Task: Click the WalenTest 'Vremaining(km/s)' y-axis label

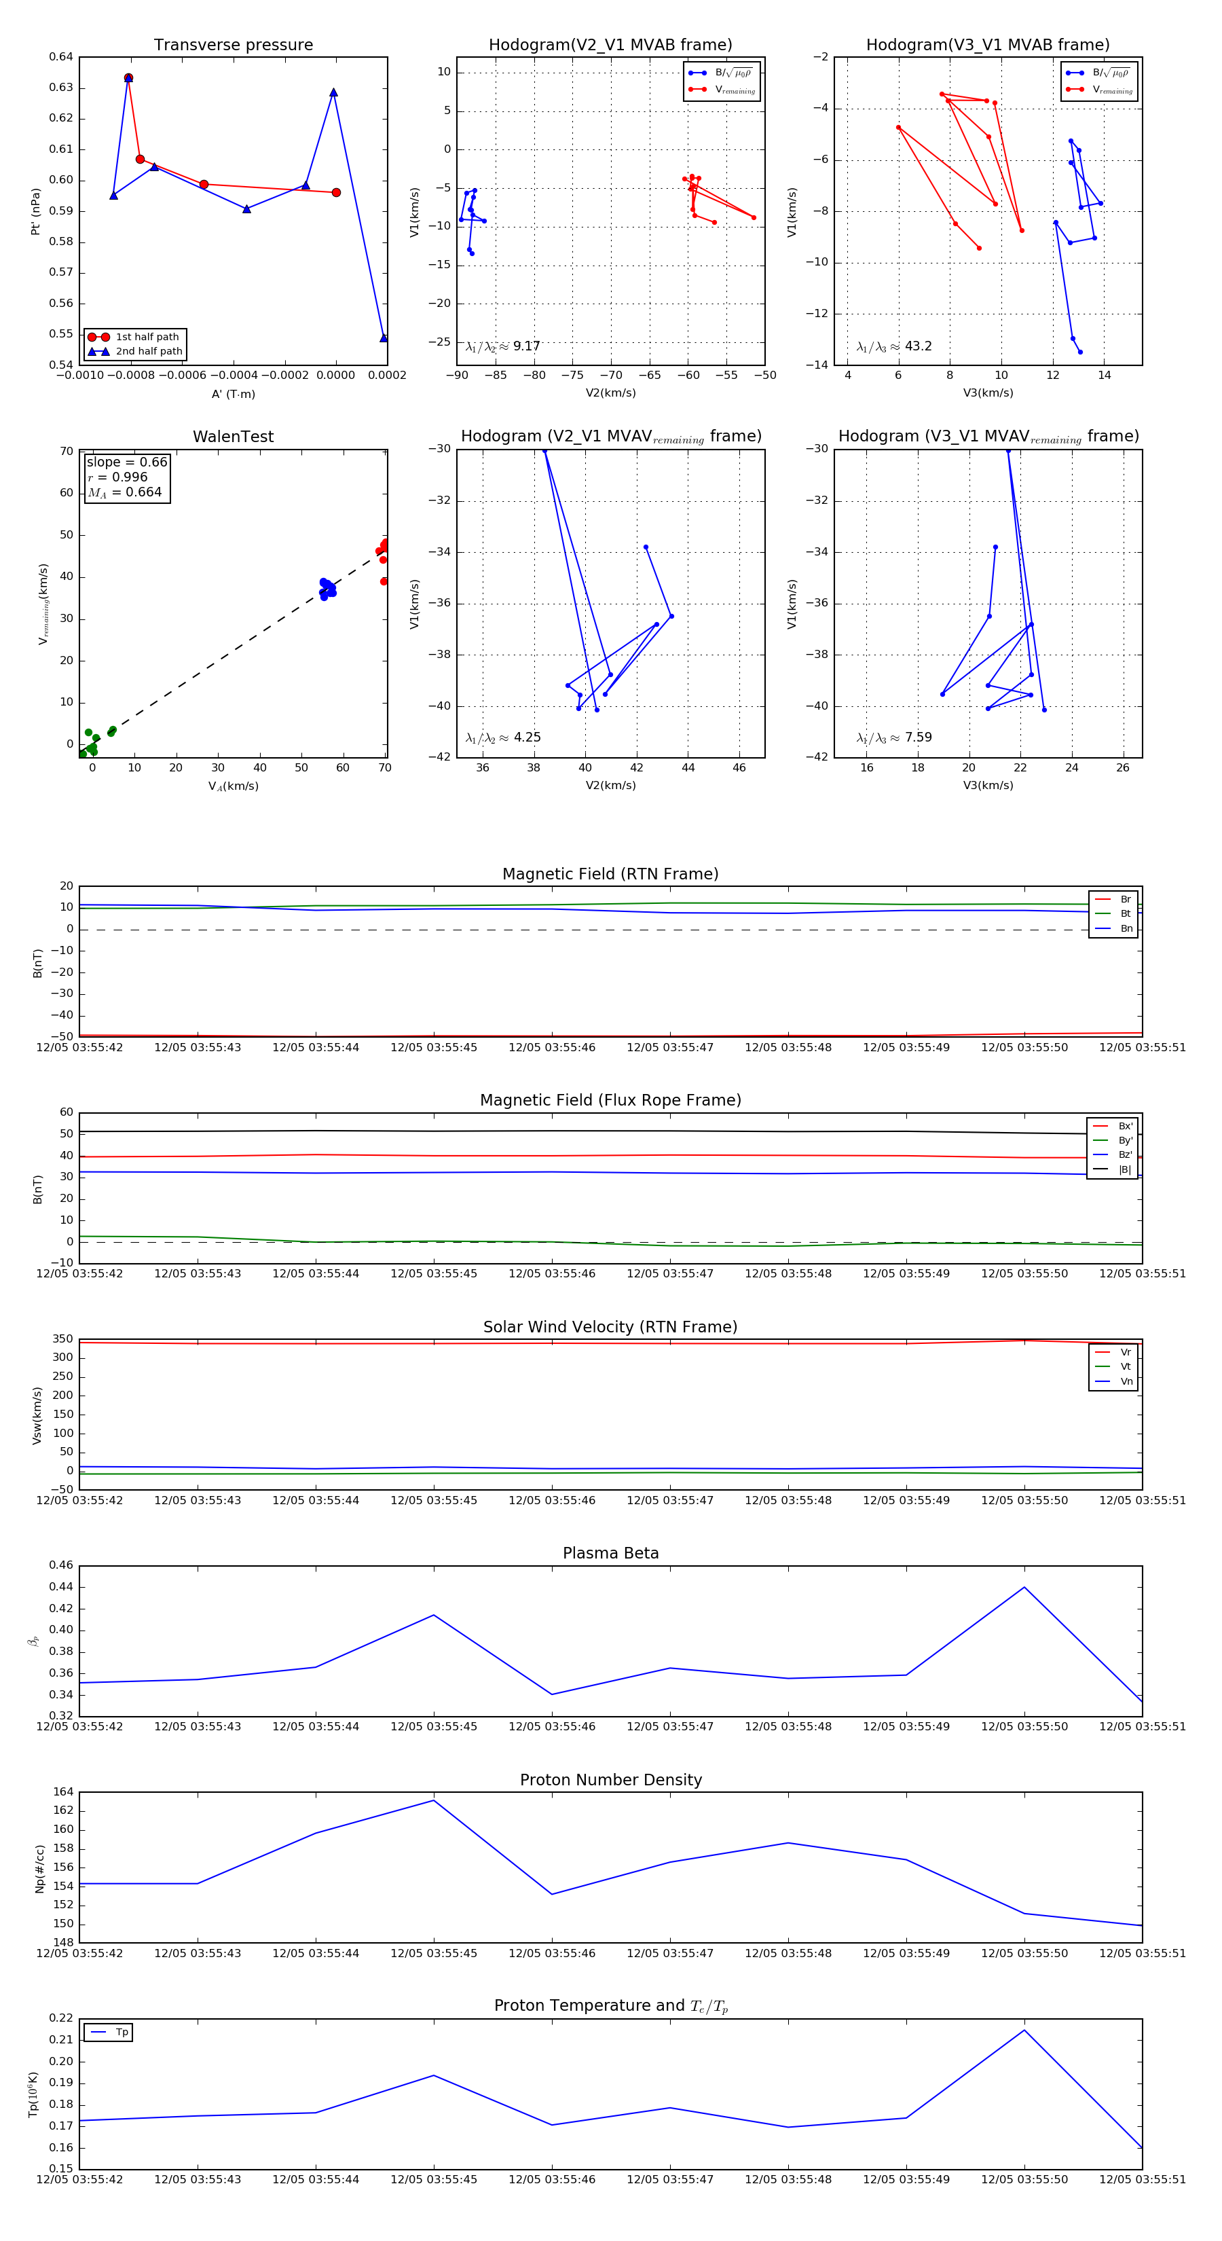Action: 43,604
